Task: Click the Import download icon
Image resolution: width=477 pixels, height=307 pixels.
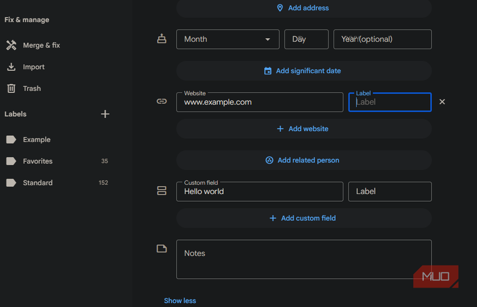Action: (11, 67)
